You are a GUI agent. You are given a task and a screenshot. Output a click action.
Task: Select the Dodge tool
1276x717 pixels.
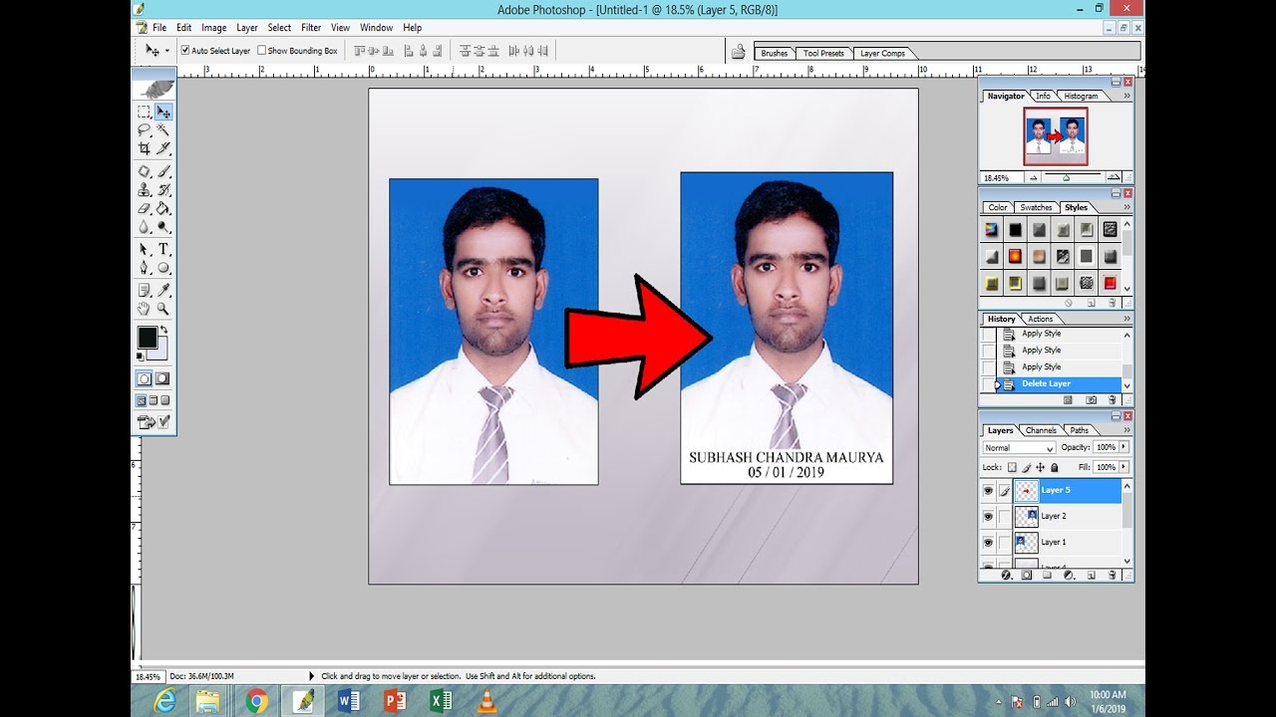pyautogui.click(x=163, y=227)
